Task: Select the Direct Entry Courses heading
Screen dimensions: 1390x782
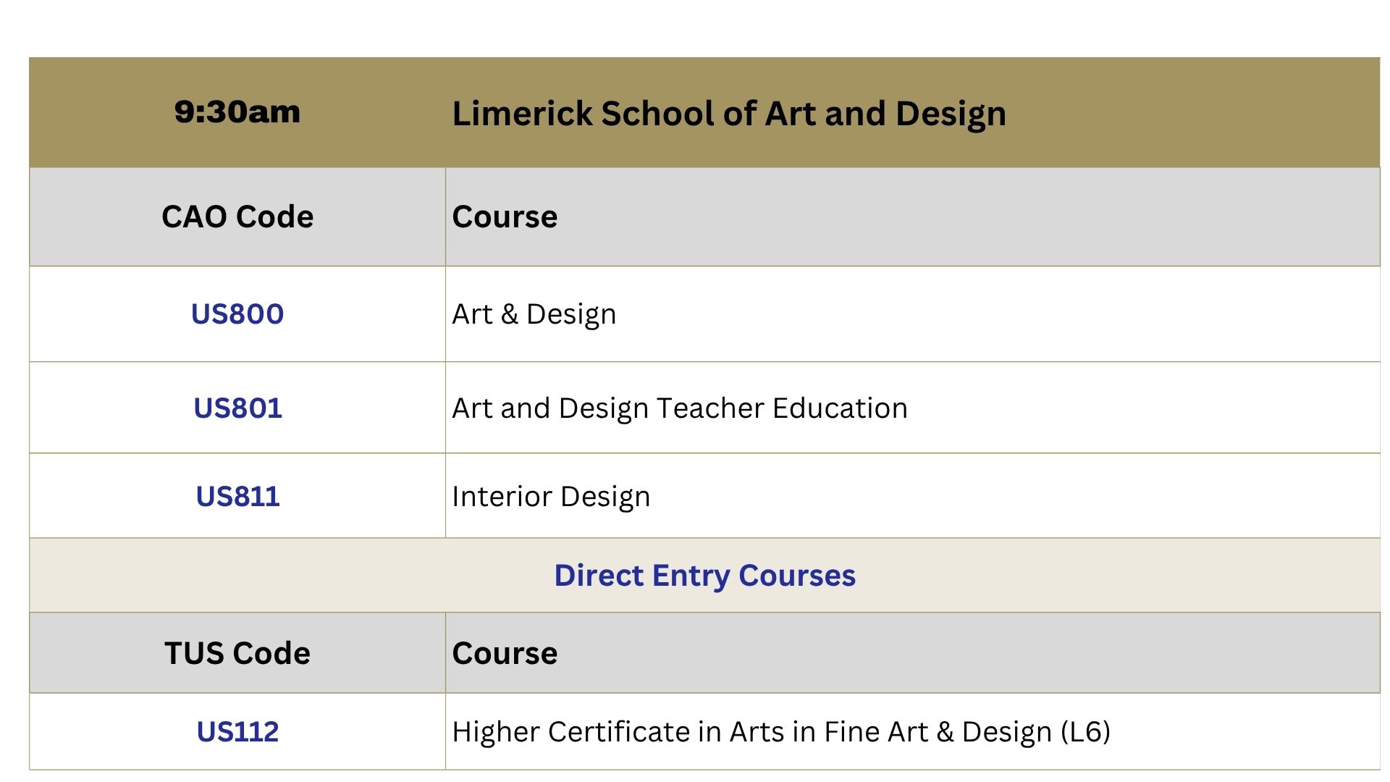Action: click(705, 576)
